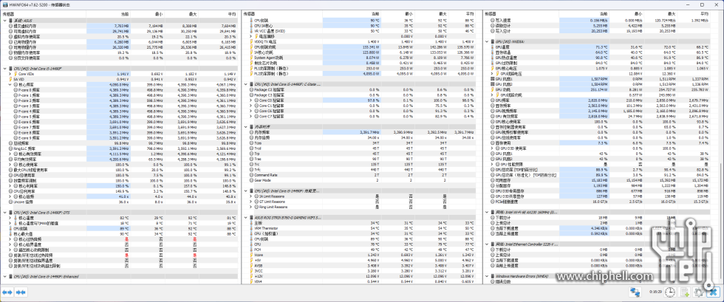Click the elapsed time 0:16:29 display
The height and width of the screenshot is (302, 724).
tap(655, 292)
